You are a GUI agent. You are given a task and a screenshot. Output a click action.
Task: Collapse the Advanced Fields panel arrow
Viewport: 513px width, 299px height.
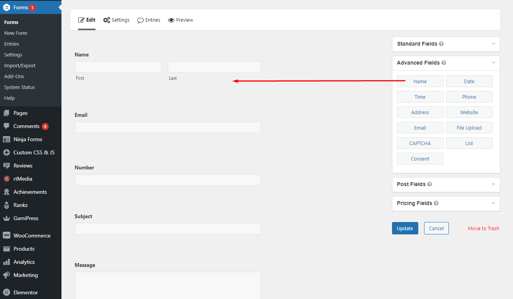[x=493, y=63]
